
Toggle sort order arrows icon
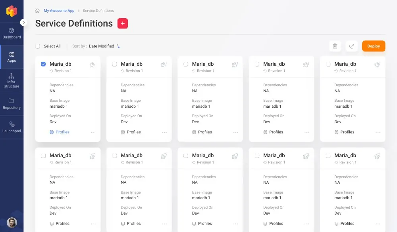pyautogui.click(x=118, y=46)
